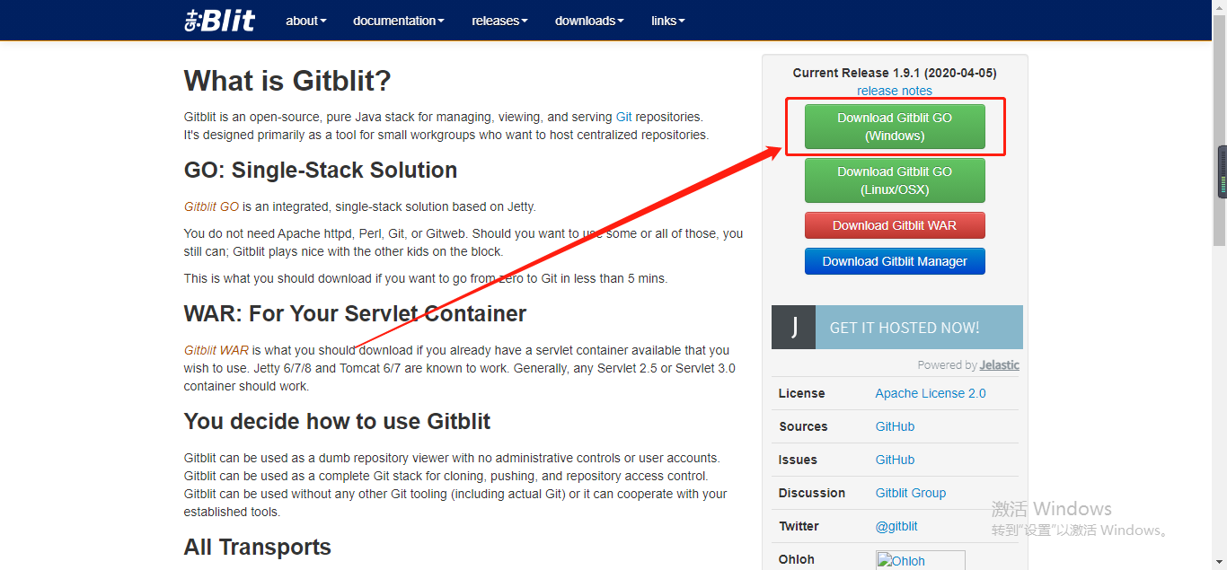The image size is (1227, 570).
Task: Open the release notes link
Action: 895,91
